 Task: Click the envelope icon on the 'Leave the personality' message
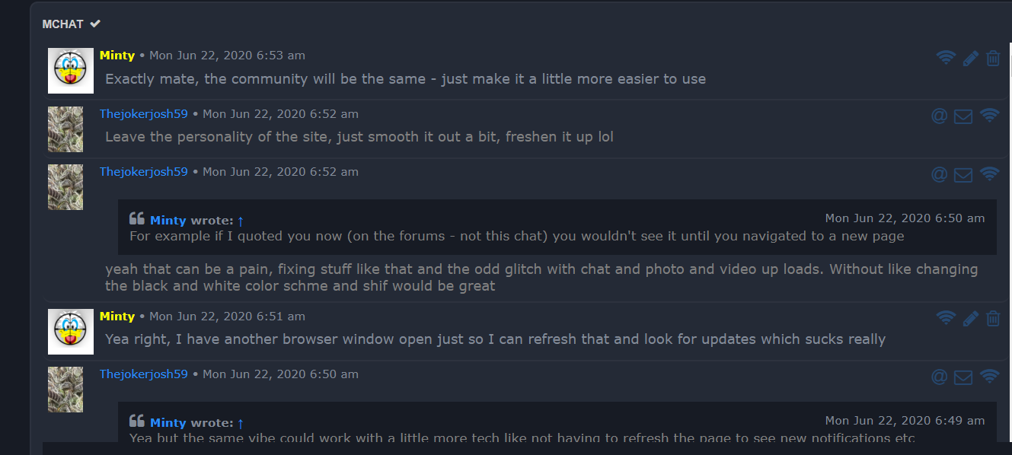[963, 116]
